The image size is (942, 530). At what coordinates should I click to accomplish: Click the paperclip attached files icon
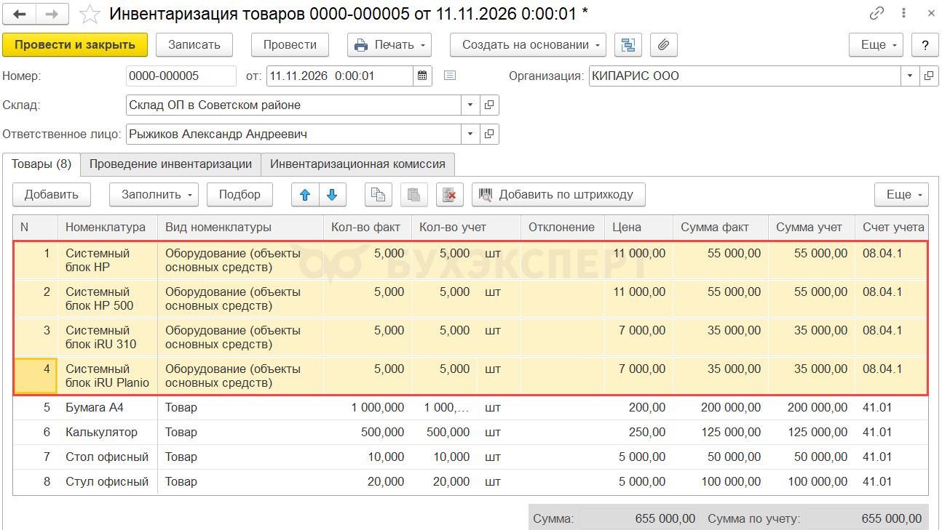(x=663, y=45)
